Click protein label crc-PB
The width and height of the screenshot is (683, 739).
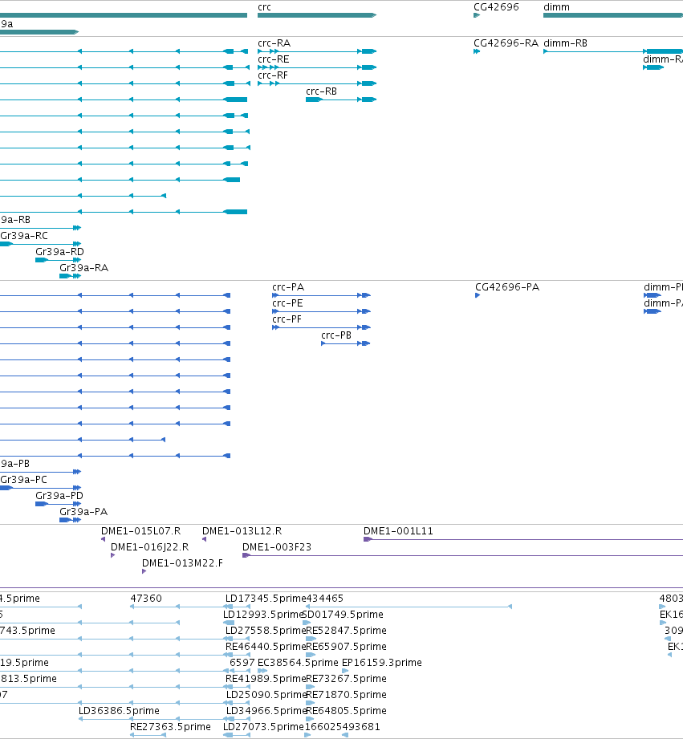click(x=336, y=335)
